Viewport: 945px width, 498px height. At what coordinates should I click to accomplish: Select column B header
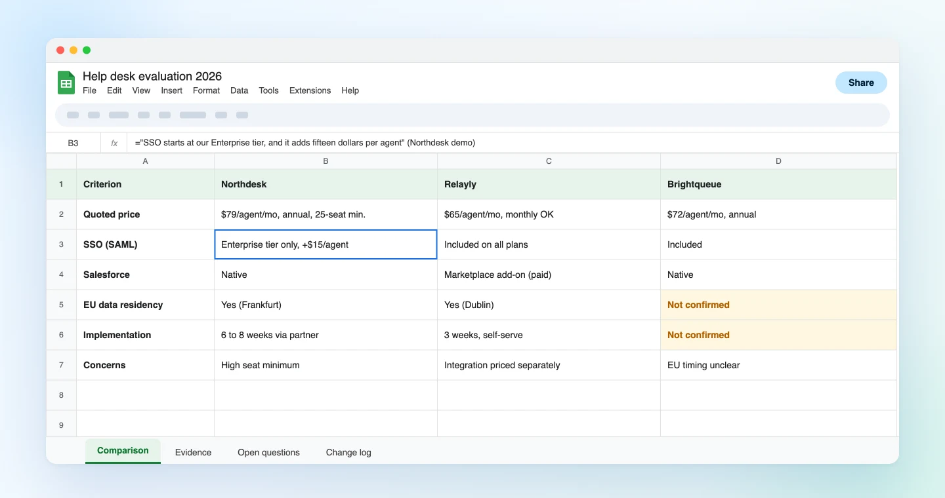(325, 161)
